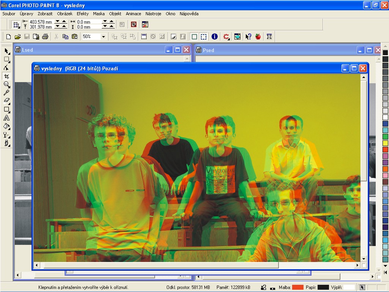Screen dimensions: 389x292
Task: Click the What's This help icon
Action: click(248, 37)
